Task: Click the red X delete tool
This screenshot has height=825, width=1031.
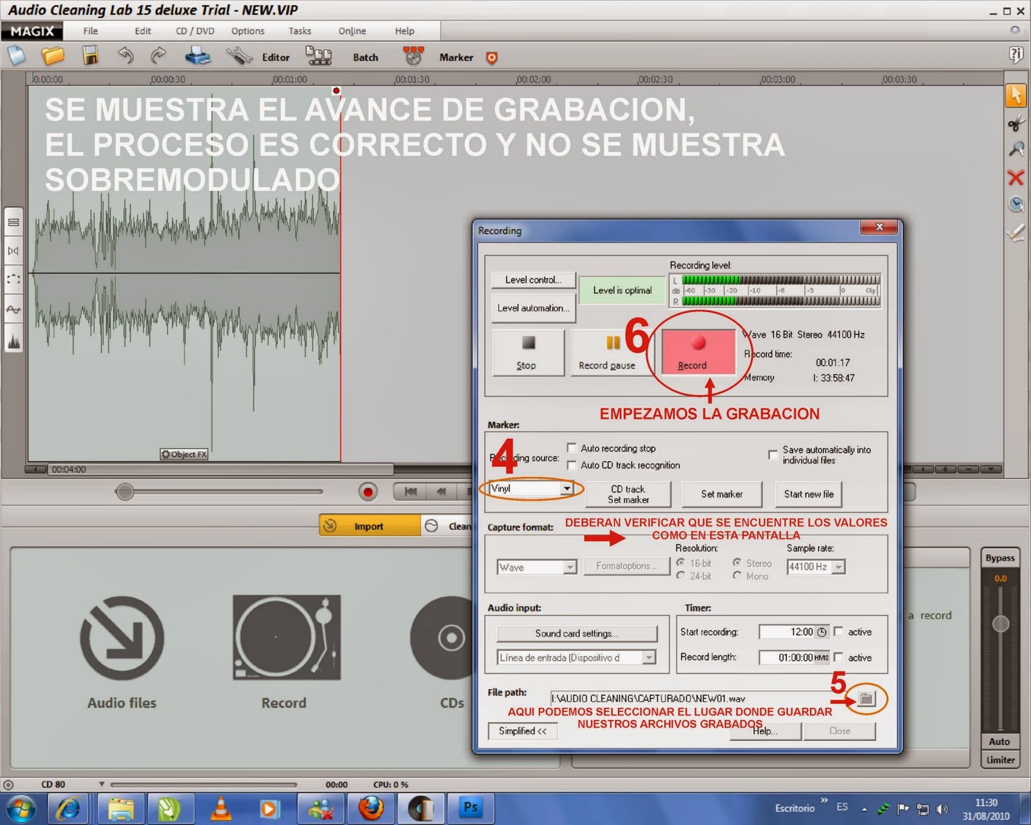Action: point(1016,177)
